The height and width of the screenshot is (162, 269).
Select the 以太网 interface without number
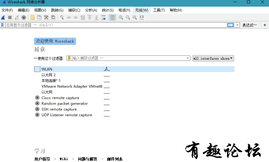click(47, 92)
